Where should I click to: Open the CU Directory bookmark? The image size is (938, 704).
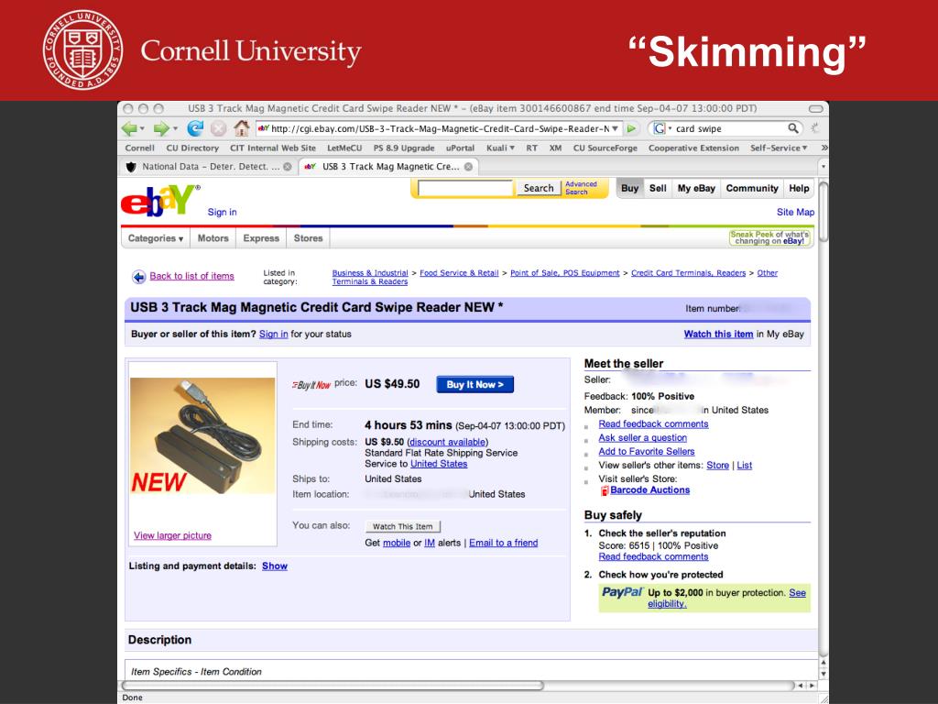pyautogui.click(x=192, y=148)
